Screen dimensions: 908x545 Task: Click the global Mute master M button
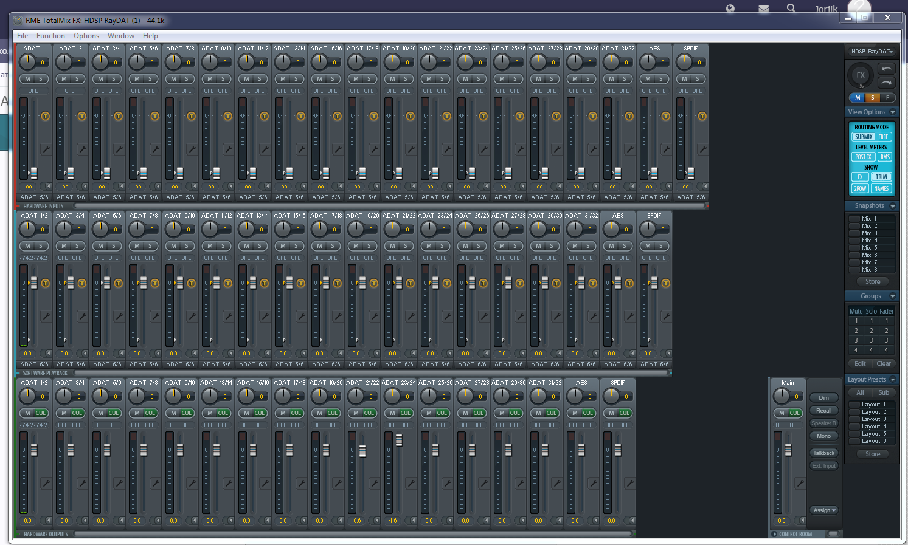click(858, 98)
